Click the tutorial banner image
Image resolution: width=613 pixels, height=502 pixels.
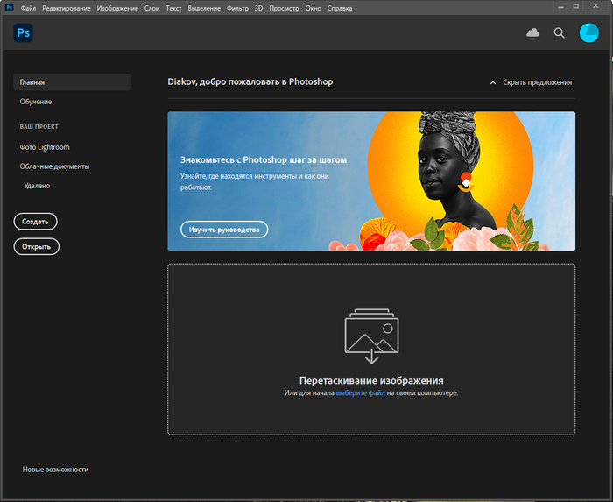point(371,181)
